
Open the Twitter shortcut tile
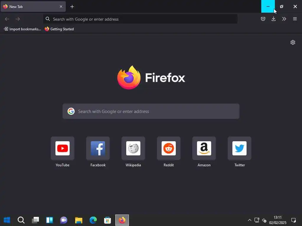[239, 148]
